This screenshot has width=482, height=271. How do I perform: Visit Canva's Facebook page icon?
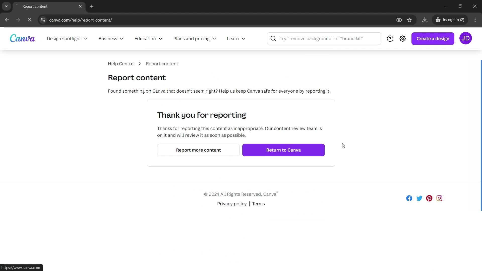pos(409,198)
